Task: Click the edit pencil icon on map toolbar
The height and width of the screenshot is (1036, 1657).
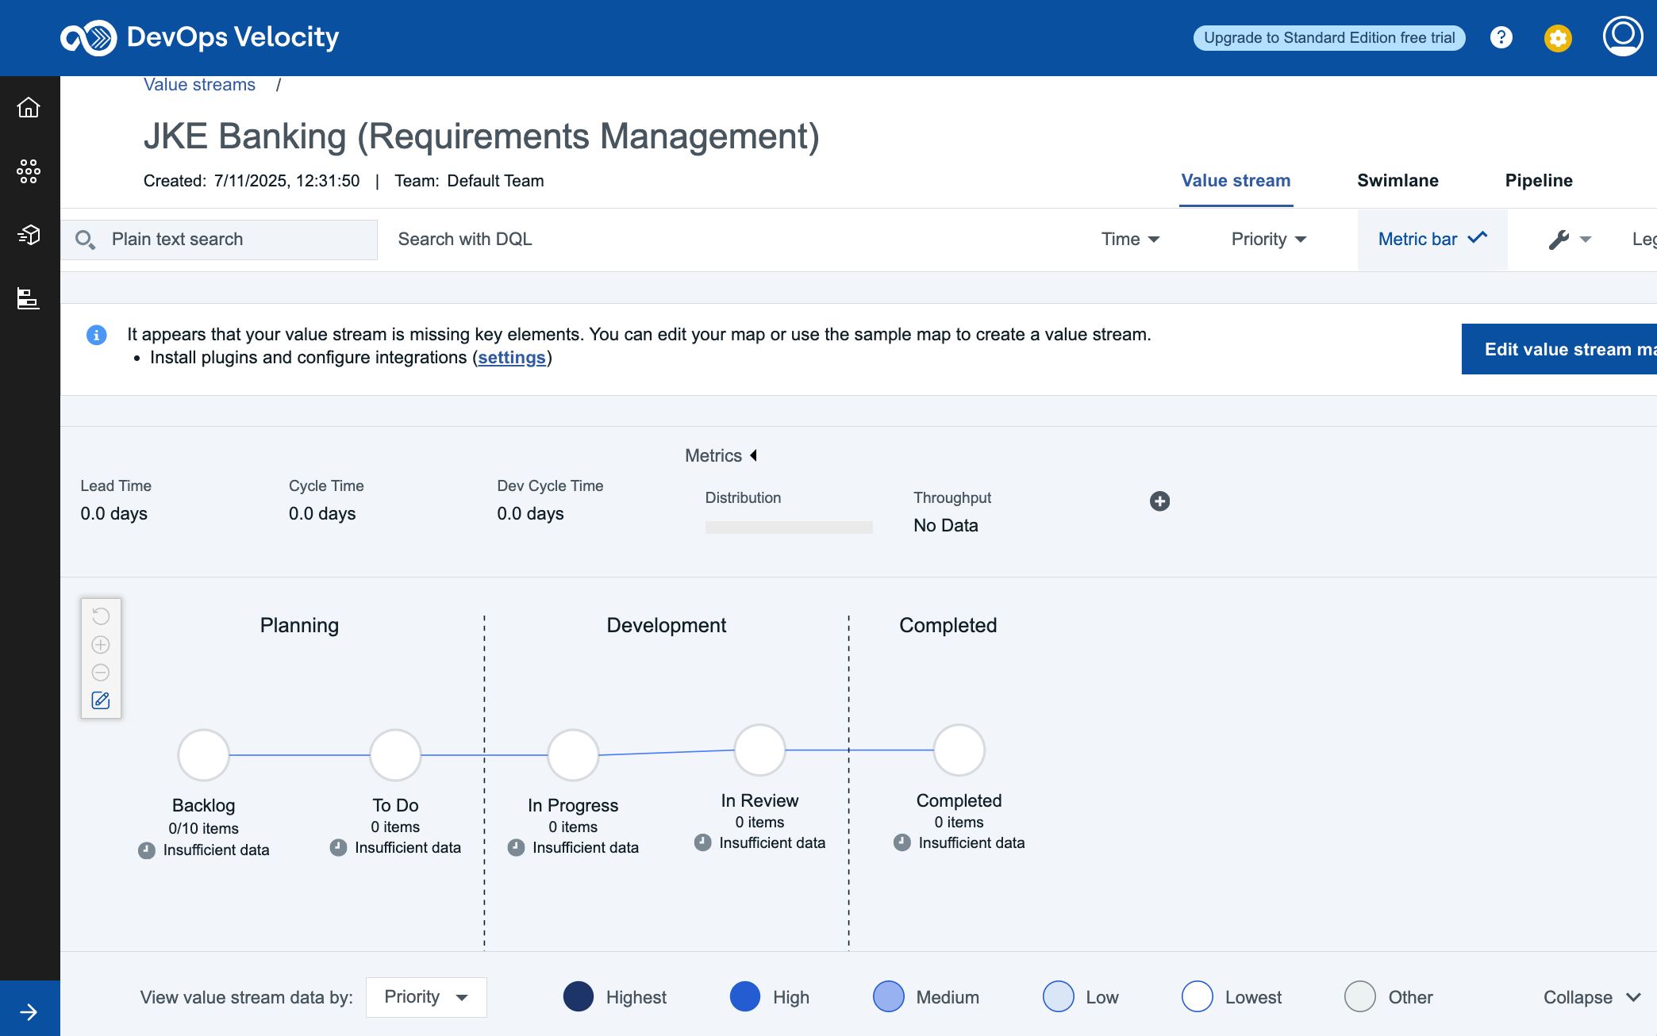Action: coord(101,700)
